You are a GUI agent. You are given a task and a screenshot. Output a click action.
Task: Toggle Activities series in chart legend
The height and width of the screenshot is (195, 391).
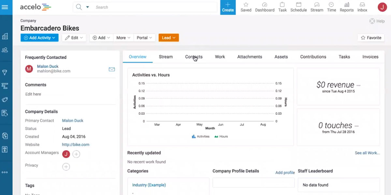(x=201, y=136)
